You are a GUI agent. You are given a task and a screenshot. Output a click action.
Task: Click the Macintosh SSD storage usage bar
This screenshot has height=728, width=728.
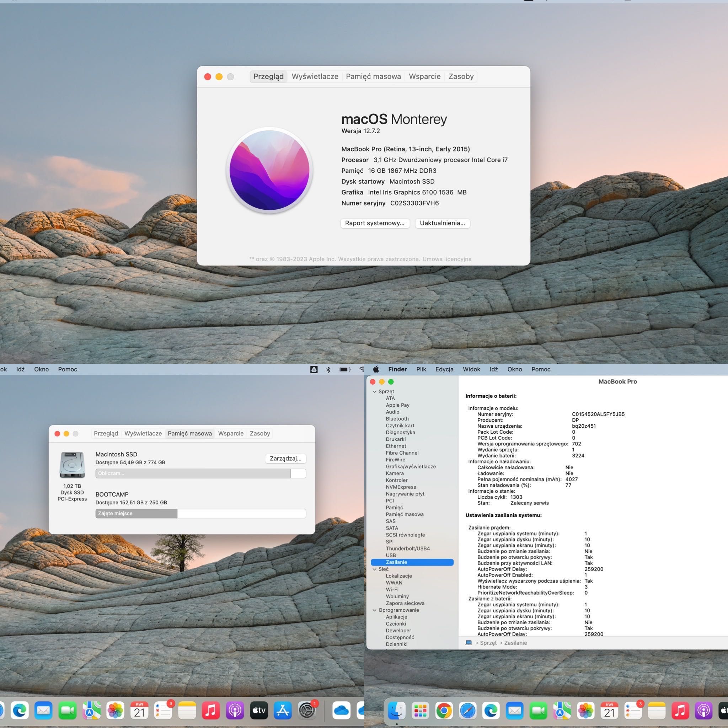click(x=200, y=473)
